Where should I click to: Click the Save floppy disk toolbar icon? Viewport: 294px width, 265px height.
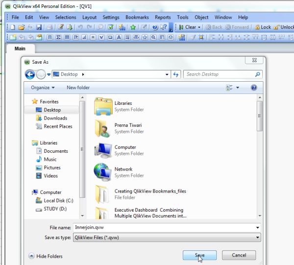[x=39, y=27]
